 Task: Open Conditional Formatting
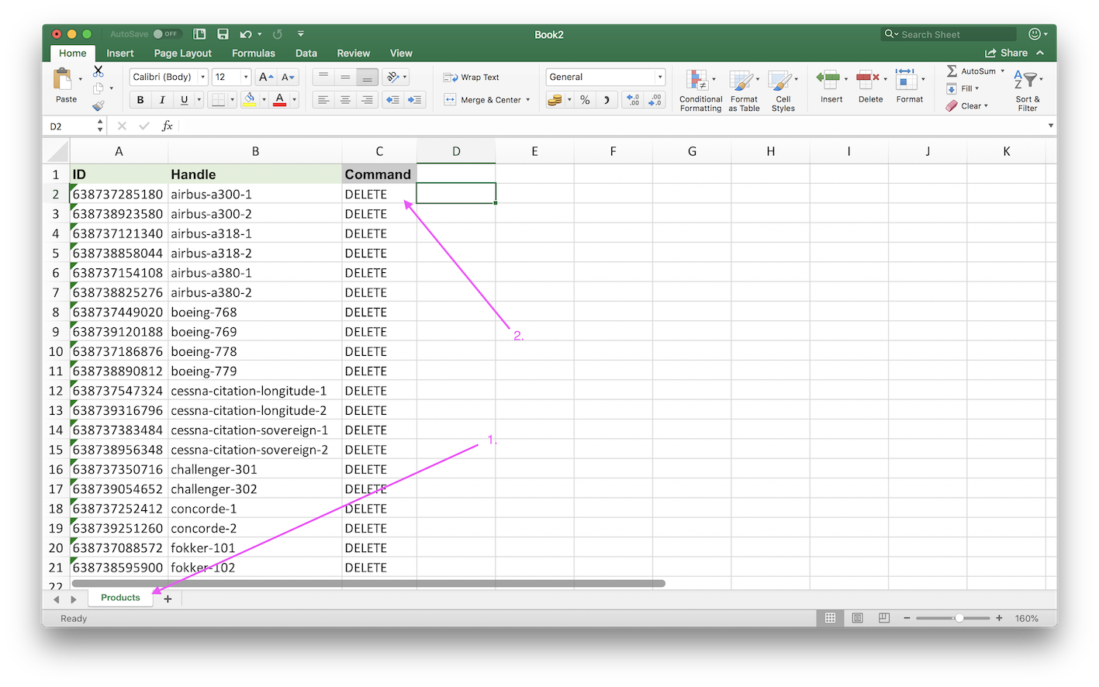(x=700, y=90)
